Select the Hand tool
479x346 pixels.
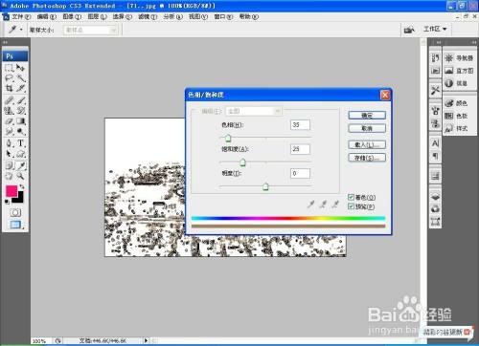pyautogui.click(x=9, y=176)
